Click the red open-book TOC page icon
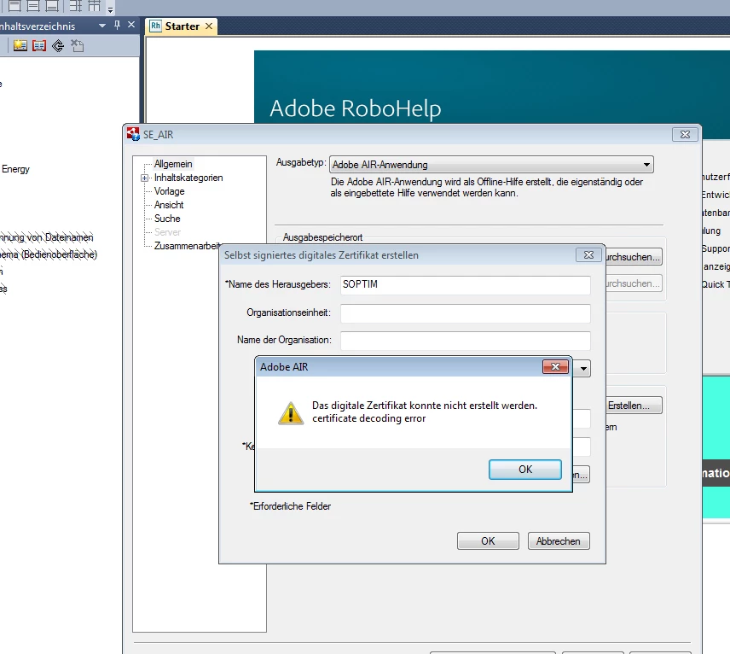The width and height of the screenshot is (730, 654). (39, 46)
